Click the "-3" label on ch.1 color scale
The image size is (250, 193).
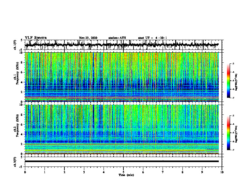click(233, 64)
